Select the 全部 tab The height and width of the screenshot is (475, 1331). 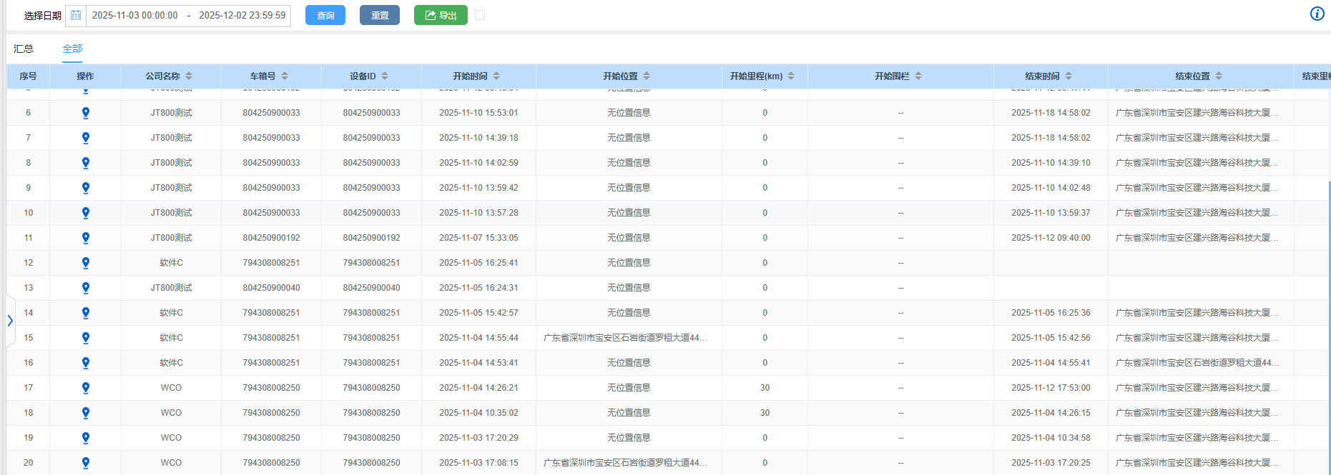click(72, 49)
